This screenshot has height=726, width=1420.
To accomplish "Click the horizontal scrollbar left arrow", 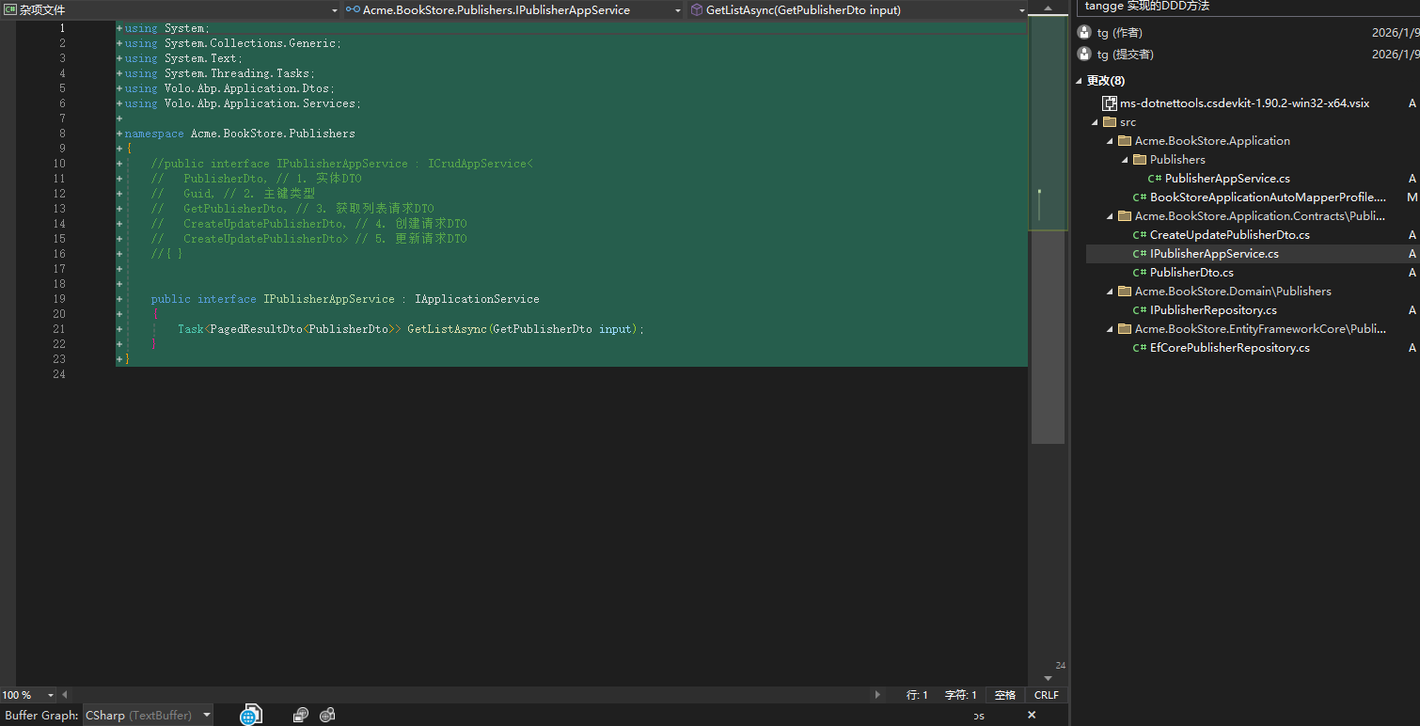I will (64, 695).
